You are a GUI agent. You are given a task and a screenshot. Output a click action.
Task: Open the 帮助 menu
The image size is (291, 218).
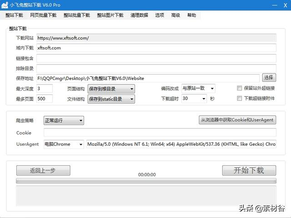[191, 15]
